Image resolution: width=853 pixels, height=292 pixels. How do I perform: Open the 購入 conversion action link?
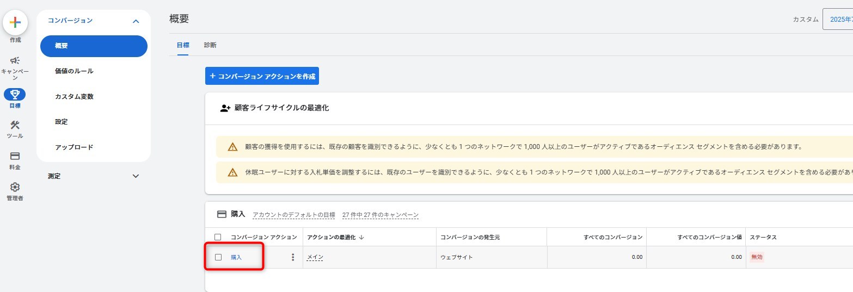236,257
